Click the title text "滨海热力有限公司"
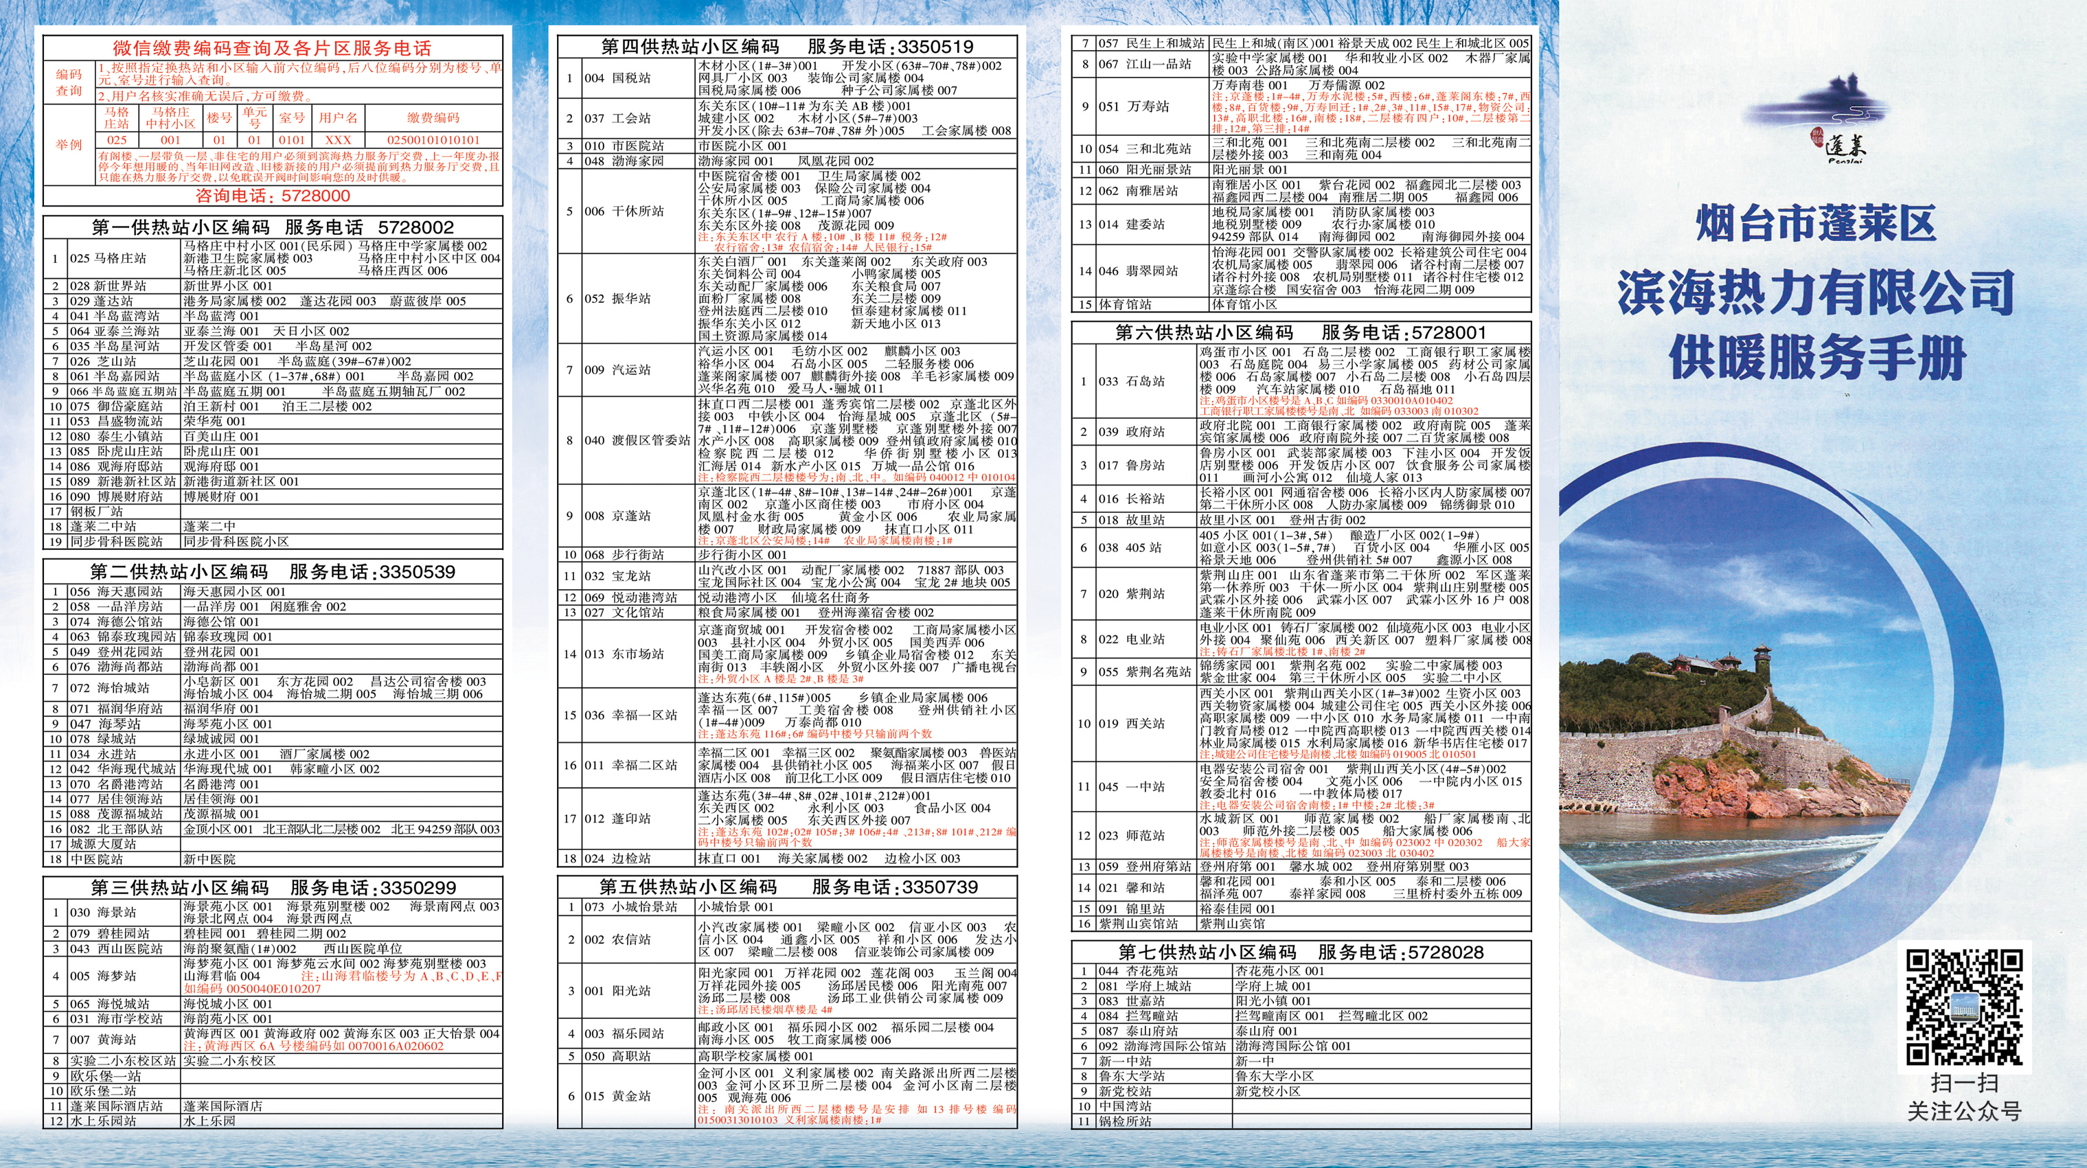The image size is (2087, 1168). click(1816, 292)
